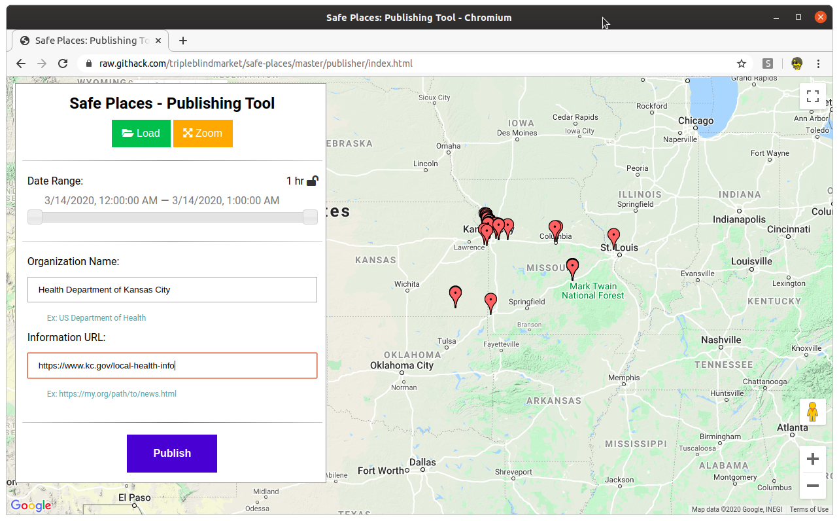The image size is (839, 521).
Task: Toggle the date range lock icon
Action: click(313, 181)
